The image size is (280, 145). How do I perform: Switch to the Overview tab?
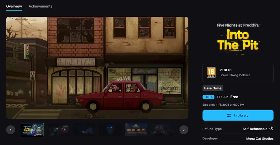point(14,6)
